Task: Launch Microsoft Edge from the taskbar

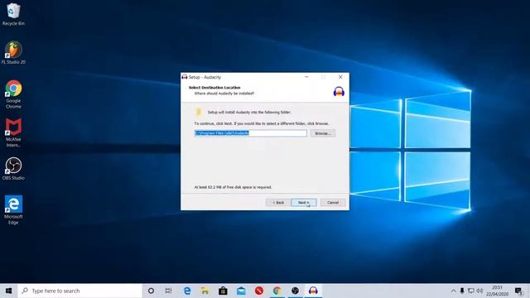Action: pos(187,291)
